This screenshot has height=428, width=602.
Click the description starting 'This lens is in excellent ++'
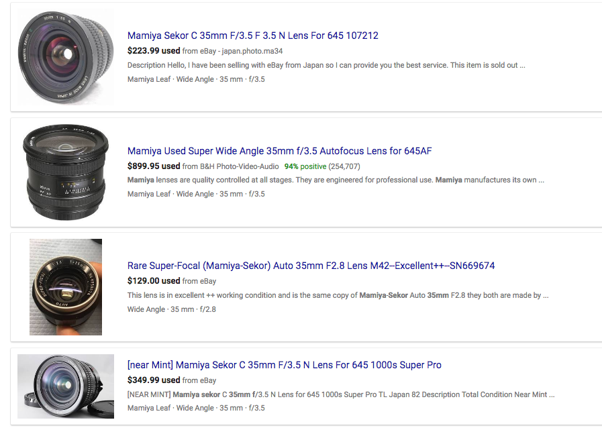tap(338, 295)
